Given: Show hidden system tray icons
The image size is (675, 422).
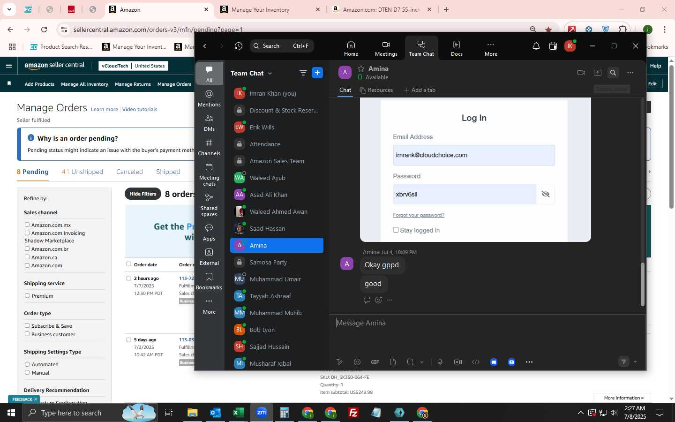Looking at the screenshot, I should 580,413.
